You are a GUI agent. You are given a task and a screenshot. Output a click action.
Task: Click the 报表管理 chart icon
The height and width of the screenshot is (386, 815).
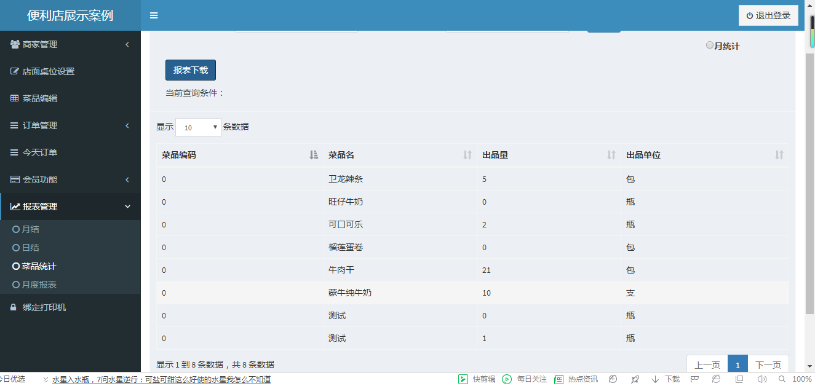pyautogui.click(x=15, y=207)
